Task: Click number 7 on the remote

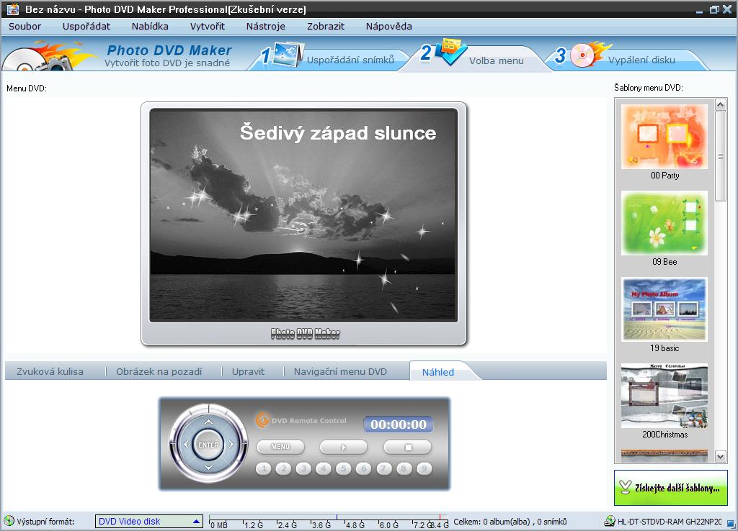Action: pyautogui.click(x=384, y=468)
